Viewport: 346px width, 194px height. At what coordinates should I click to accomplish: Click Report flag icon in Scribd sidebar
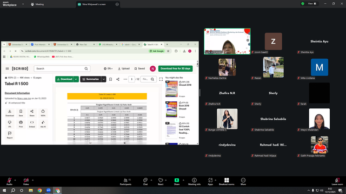click(10, 133)
